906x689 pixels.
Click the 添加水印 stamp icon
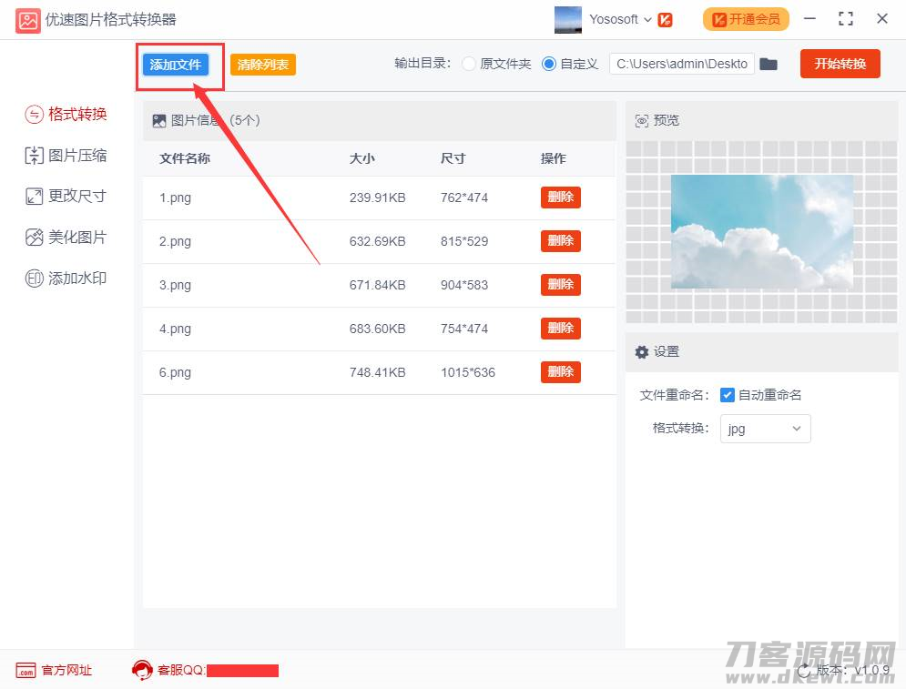(x=34, y=279)
